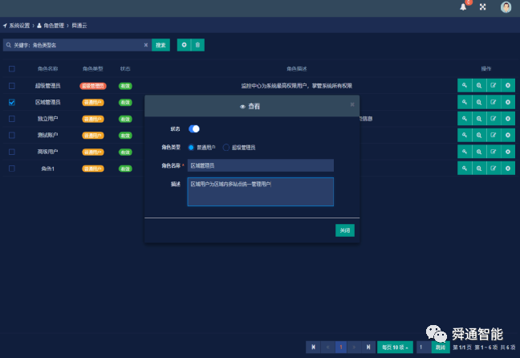The width and height of the screenshot is (520, 358).
Task: Click the 搜索 search button
Action: pyautogui.click(x=160, y=45)
